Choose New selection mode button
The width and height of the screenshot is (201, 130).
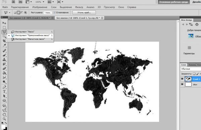15,12
